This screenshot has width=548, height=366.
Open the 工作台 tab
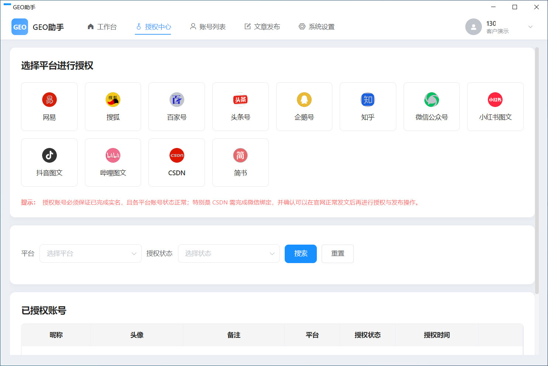click(x=102, y=27)
